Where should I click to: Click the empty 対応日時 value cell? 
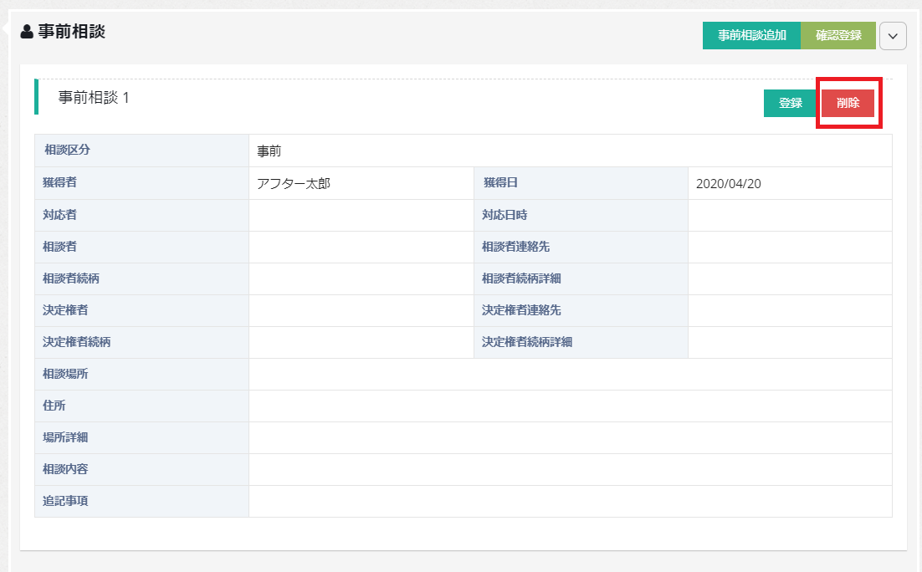[790, 215]
